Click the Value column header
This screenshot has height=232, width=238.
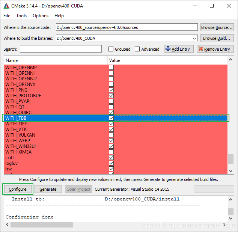(x=167, y=60)
